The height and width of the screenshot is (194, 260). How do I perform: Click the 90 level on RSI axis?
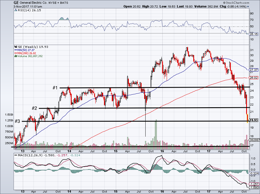point(252,14)
